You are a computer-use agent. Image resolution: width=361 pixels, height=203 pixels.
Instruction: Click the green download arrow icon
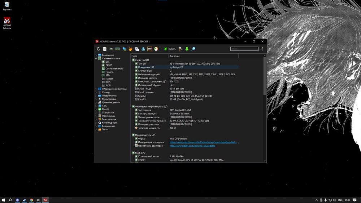pyautogui.click(x=187, y=49)
